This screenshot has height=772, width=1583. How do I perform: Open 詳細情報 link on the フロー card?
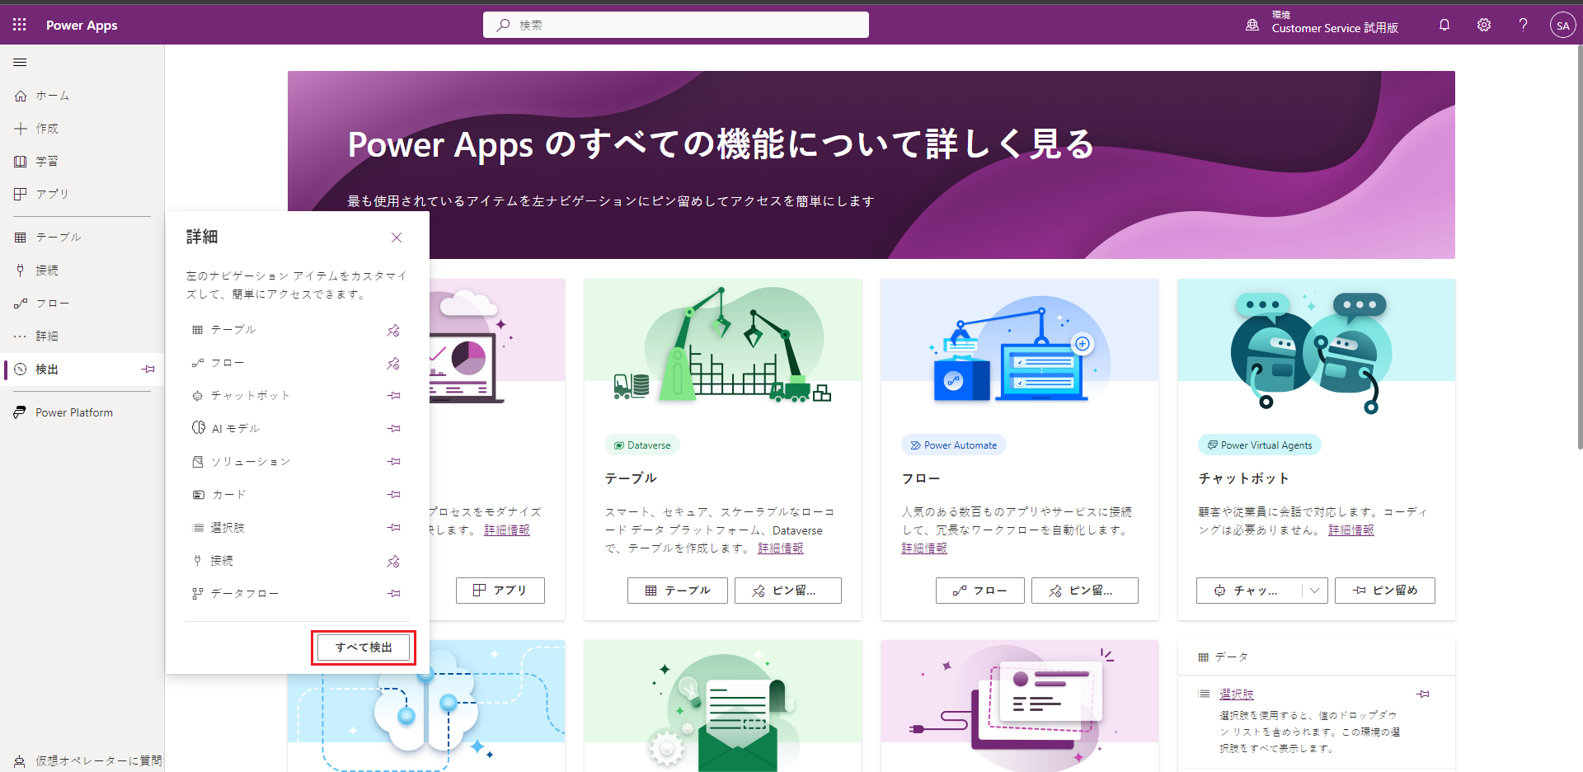[924, 548]
